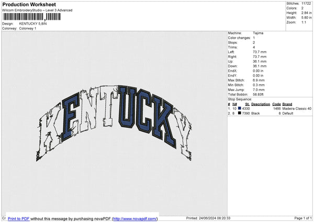Click 'Wilcom EmbroideryStudio – Level 3 Advanced' text

point(37,10)
